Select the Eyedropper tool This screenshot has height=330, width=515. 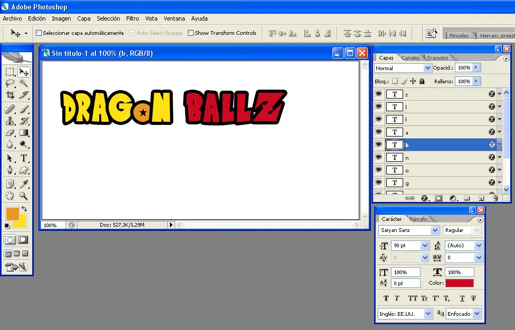click(x=24, y=184)
